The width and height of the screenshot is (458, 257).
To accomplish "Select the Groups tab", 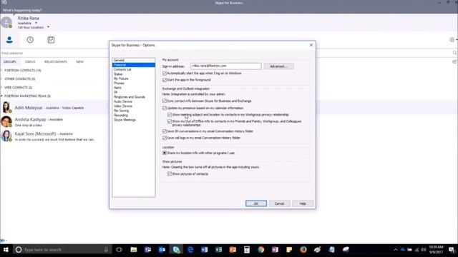I will [9, 62].
